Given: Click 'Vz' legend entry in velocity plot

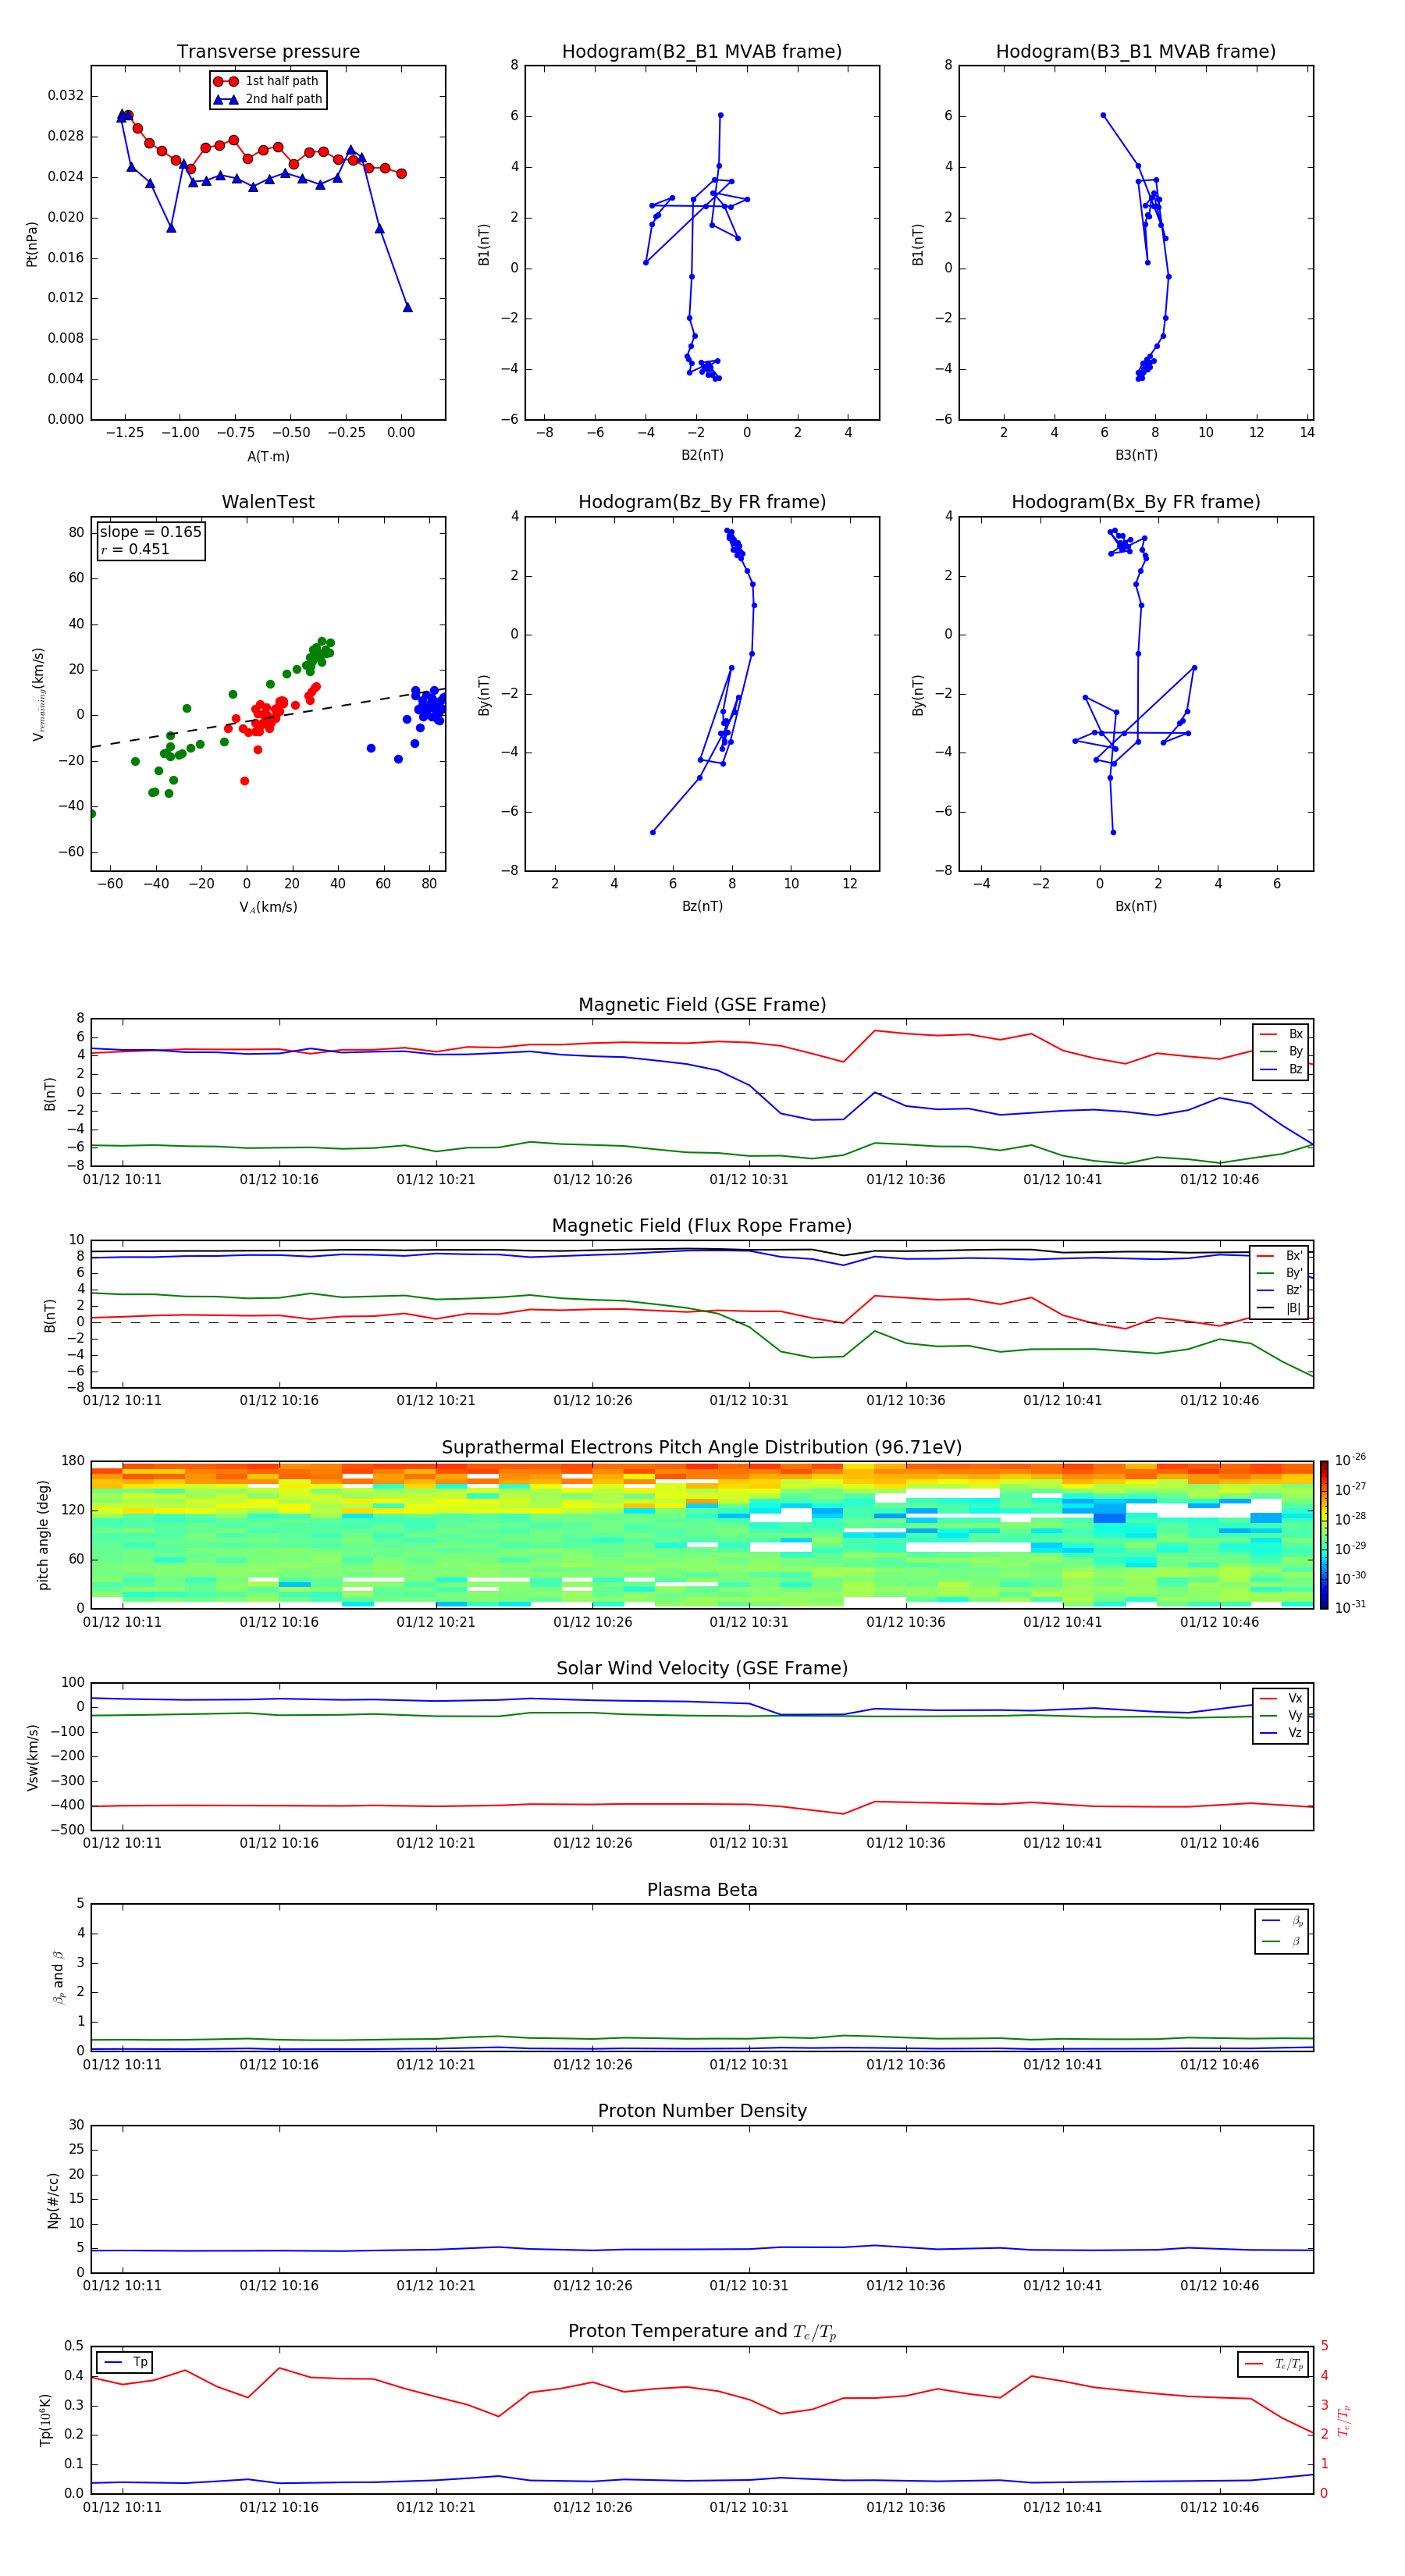Looking at the screenshot, I should point(1282,1733).
